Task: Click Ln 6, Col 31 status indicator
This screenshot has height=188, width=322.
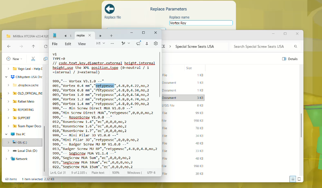Action: tap(58, 172)
